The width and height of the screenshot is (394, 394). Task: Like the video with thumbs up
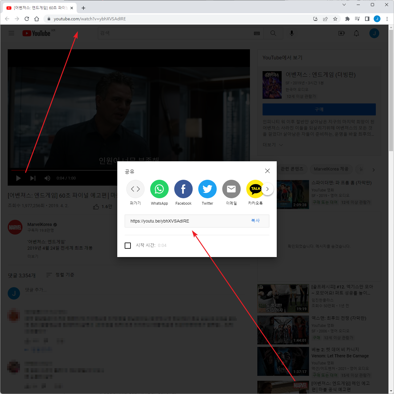click(96, 207)
